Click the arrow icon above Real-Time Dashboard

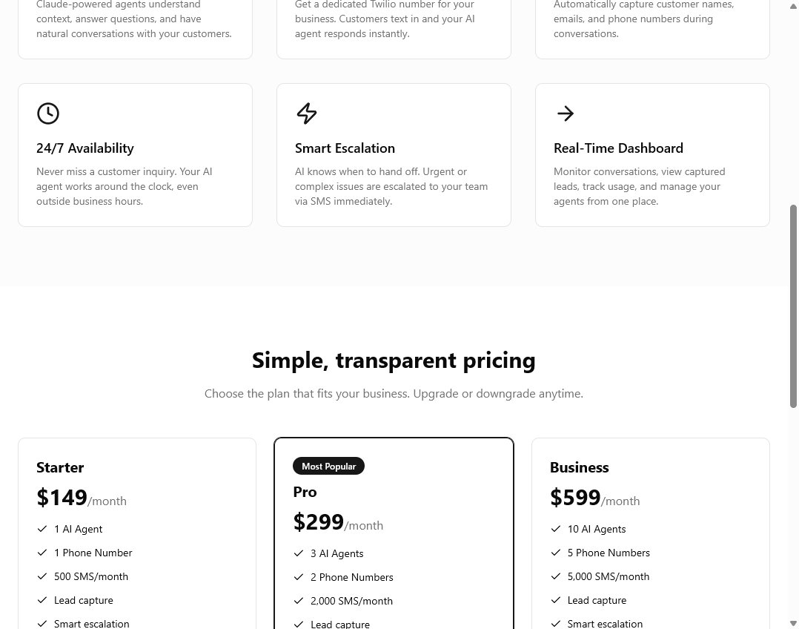(x=566, y=113)
